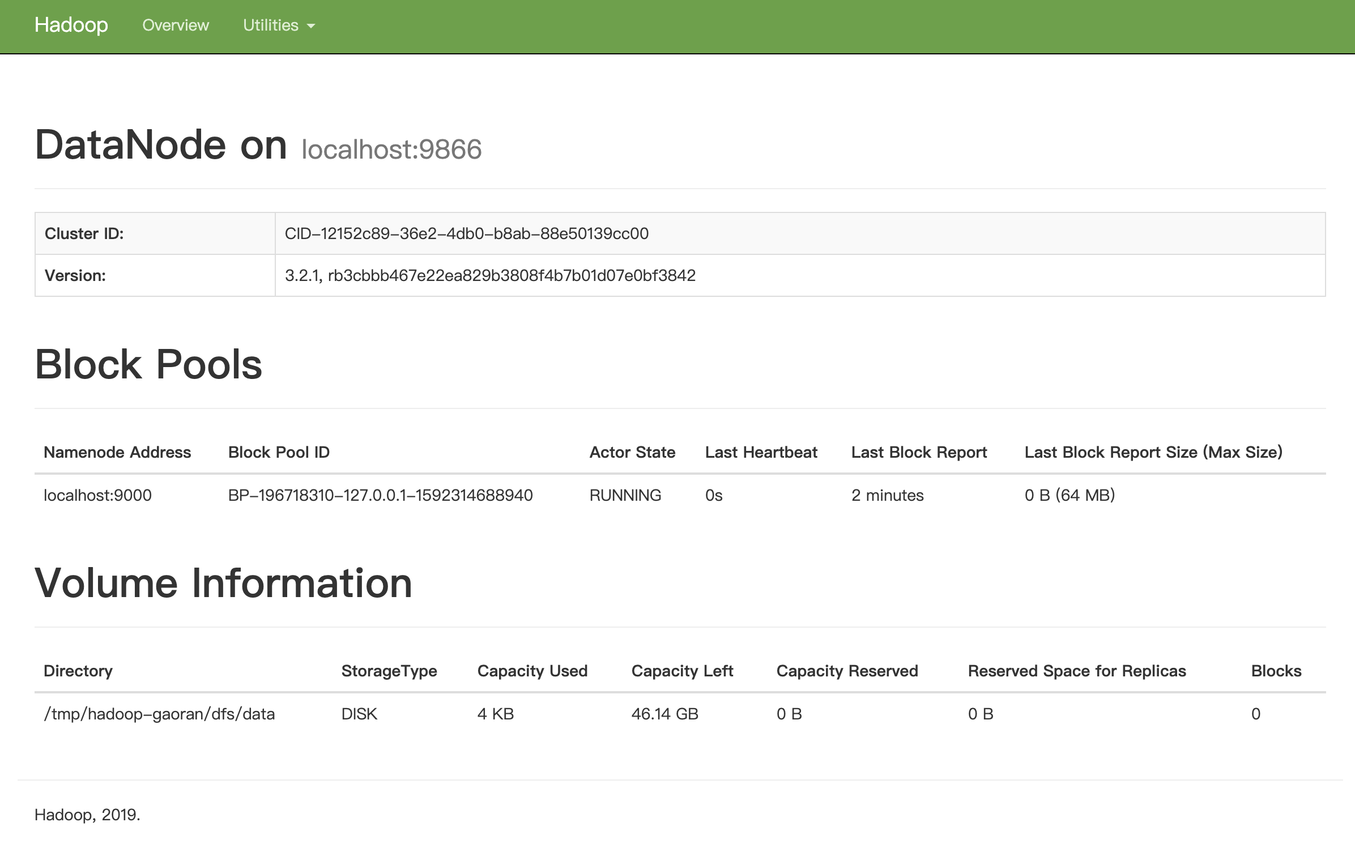The image size is (1355, 852).
Task: Click the Block Pool ID column header
Action: 279,452
